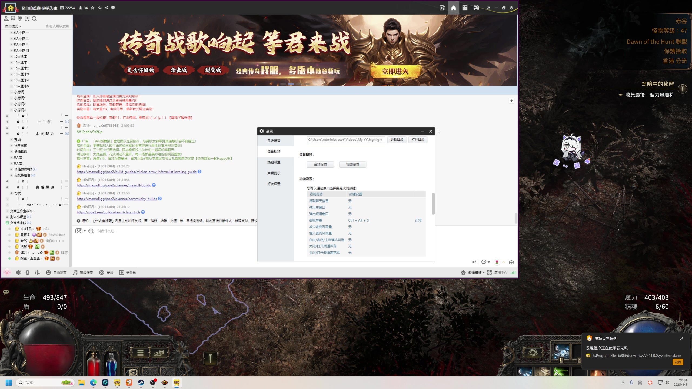Viewport: 692px width, 389px height.
Task: Click the 音频设置 audio settings button
Action: [x=320, y=165]
